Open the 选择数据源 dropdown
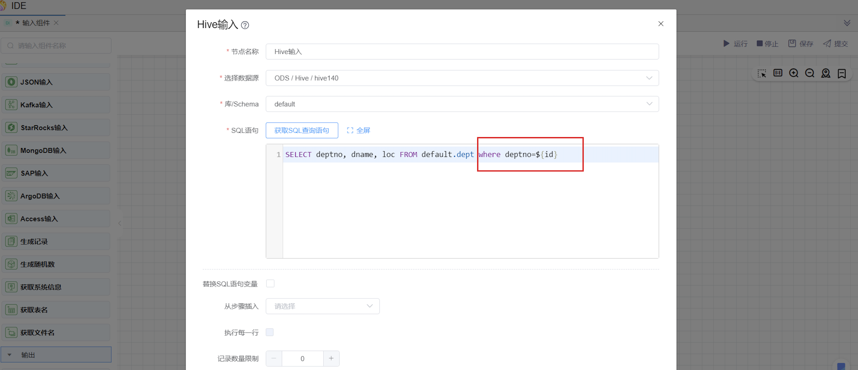Image resolution: width=858 pixels, height=370 pixels. click(x=462, y=78)
